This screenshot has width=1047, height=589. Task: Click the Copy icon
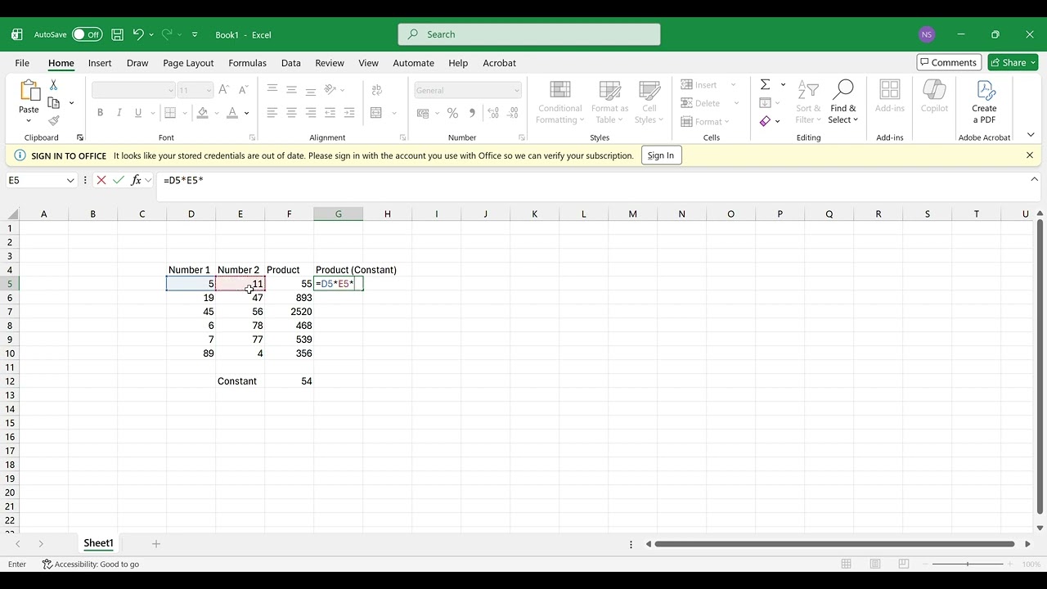[54, 103]
